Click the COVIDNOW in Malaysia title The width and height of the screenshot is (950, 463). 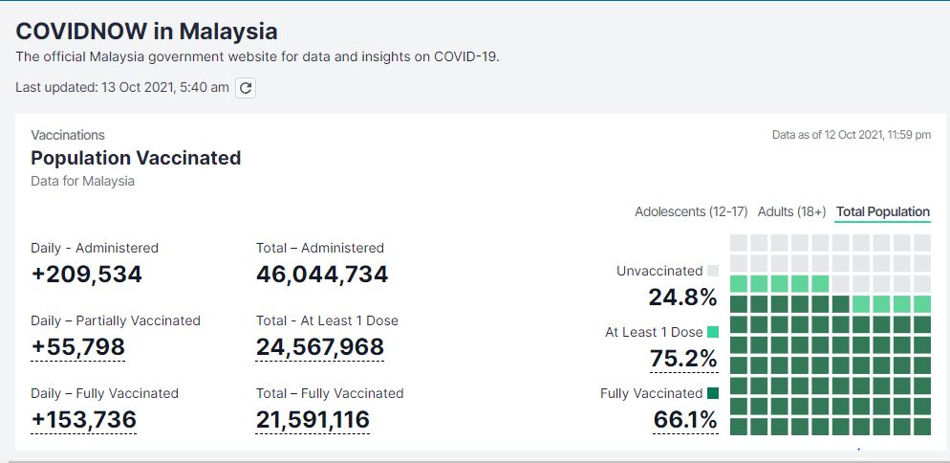(x=146, y=32)
